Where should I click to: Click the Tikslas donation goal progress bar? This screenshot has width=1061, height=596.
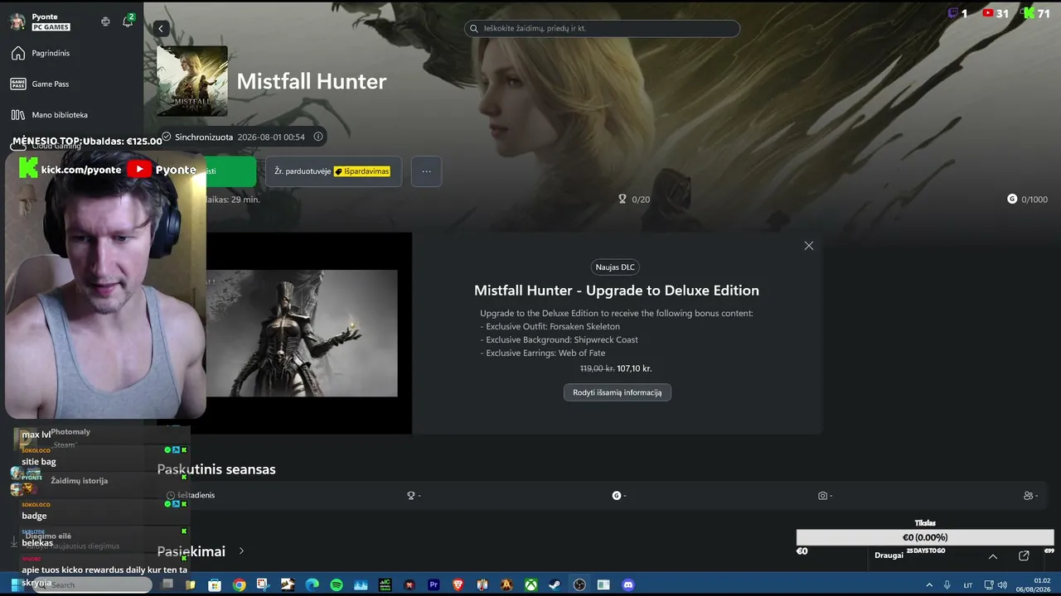click(x=925, y=537)
